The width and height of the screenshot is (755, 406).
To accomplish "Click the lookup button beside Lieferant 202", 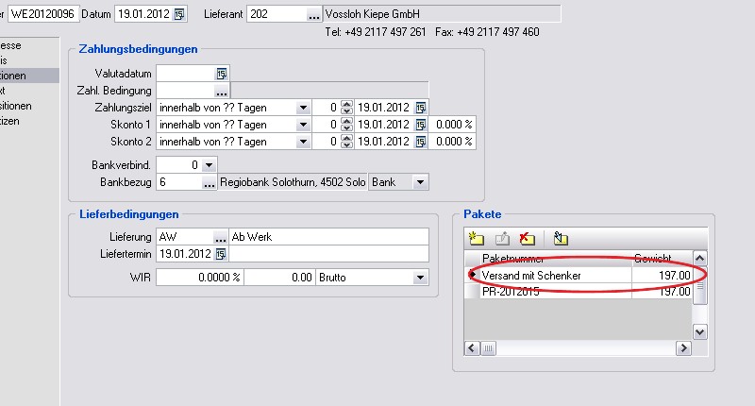I will 312,14.
